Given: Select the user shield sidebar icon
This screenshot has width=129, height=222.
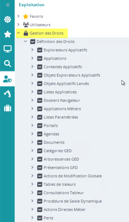Looking at the screenshot, I should click(7, 79).
